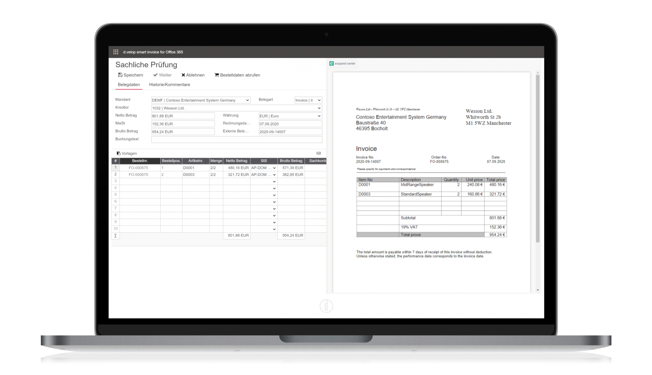This screenshot has height=375, width=652.
Task: Click the ecspand center logo icon
Action: click(332, 64)
